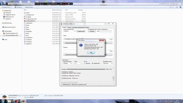Click the Back arrow in Explorer
The image size is (183, 103).
pyautogui.click(x=2, y=4)
